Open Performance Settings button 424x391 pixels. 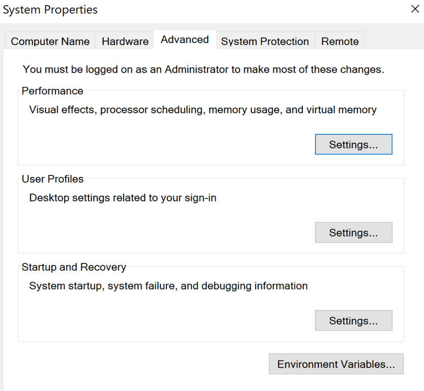click(x=353, y=145)
